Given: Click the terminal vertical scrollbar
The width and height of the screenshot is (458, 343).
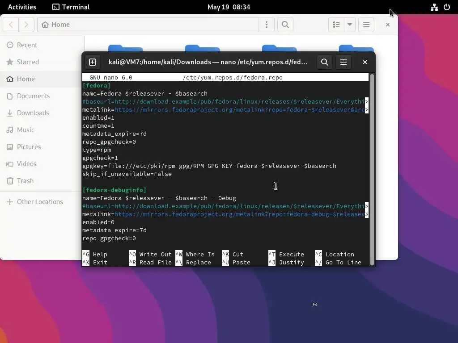Looking at the screenshot, I should (372, 170).
